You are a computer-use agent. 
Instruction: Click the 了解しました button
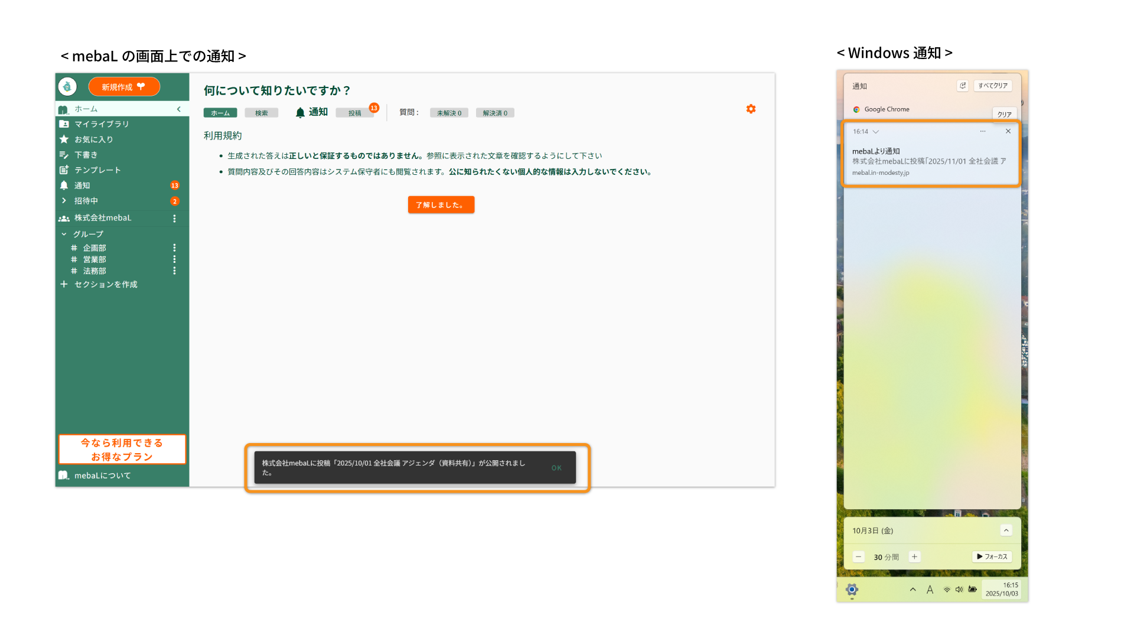[441, 205]
